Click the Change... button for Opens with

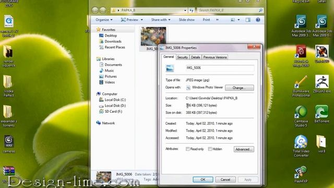tap(240, 88)
